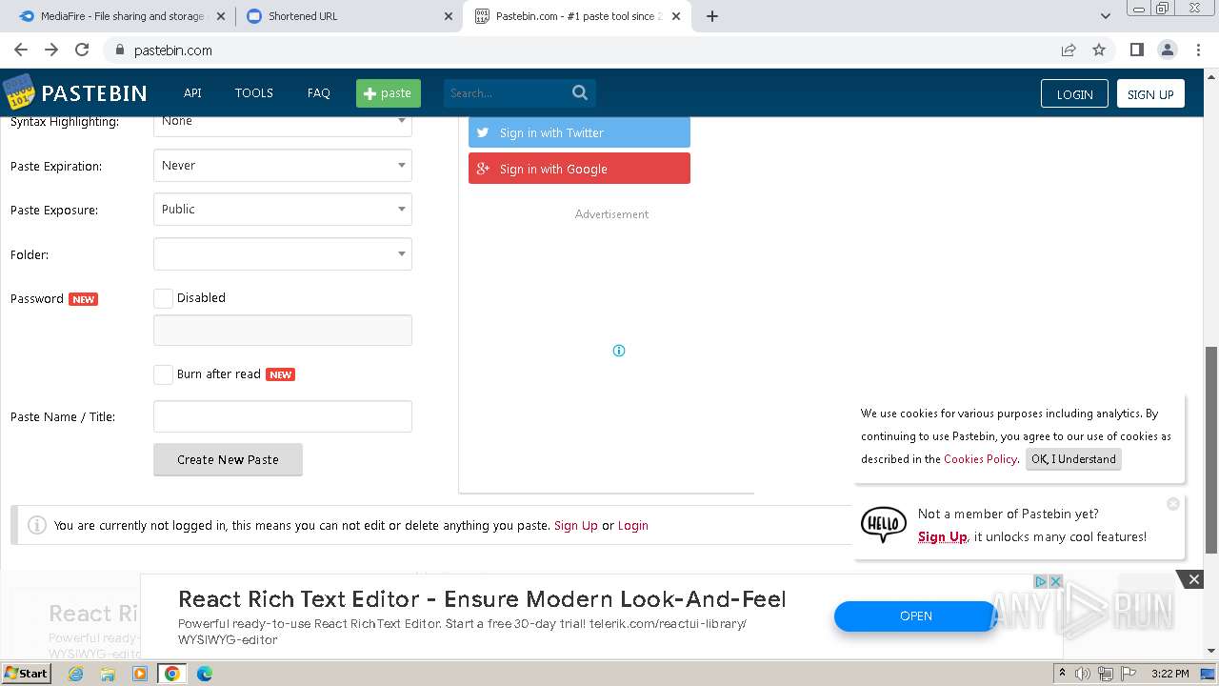Click OK, I Understand cookie button
1219x686 pixels.
point(1073,458)
